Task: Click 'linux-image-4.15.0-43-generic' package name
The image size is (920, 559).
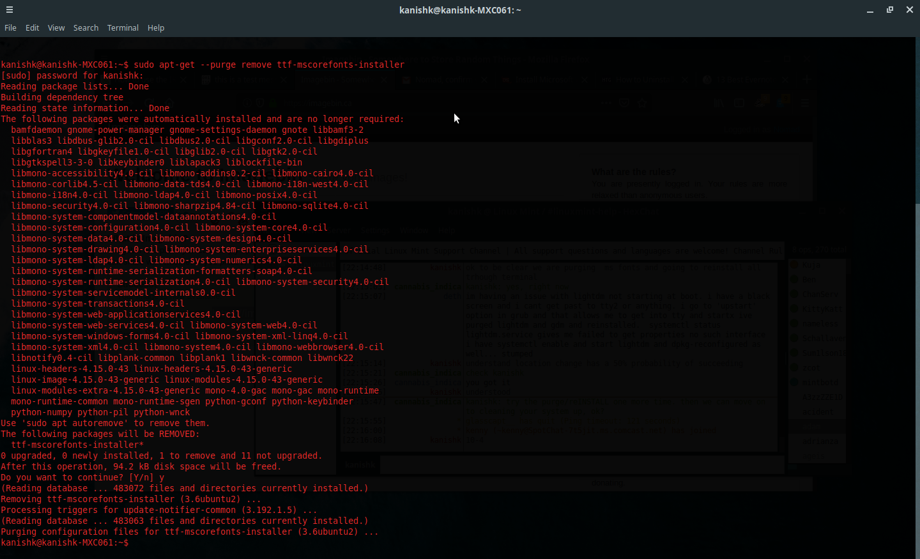Action: (85, 379)
